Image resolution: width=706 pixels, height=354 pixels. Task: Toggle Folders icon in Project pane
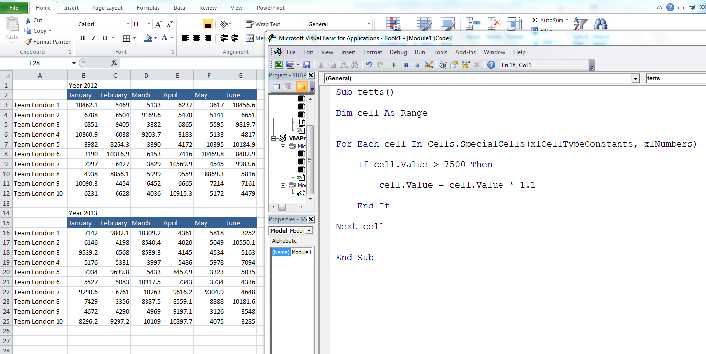point(301,87)
